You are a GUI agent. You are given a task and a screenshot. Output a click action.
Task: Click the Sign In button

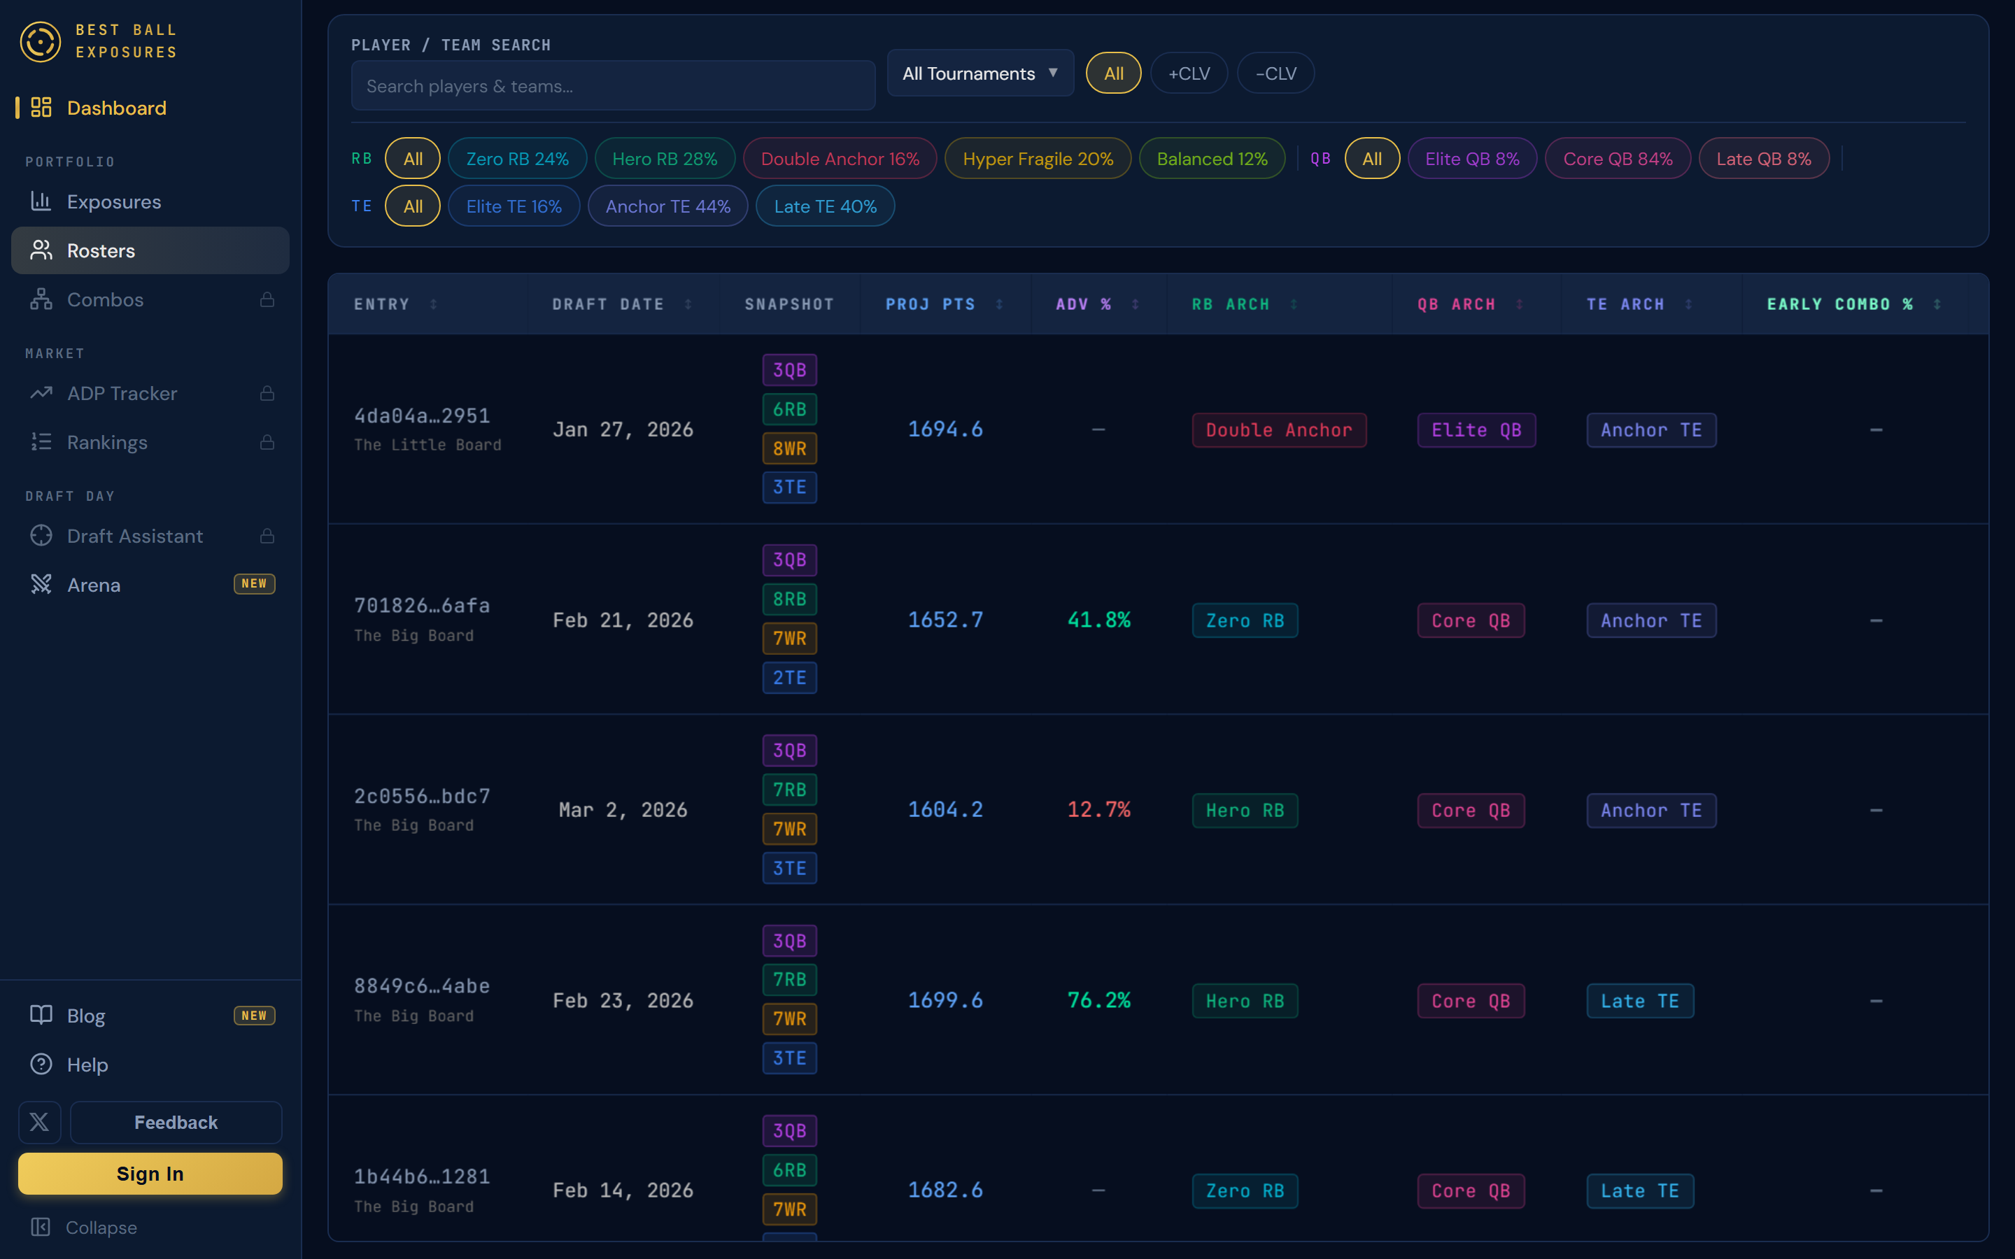(x=150, y=1173)
